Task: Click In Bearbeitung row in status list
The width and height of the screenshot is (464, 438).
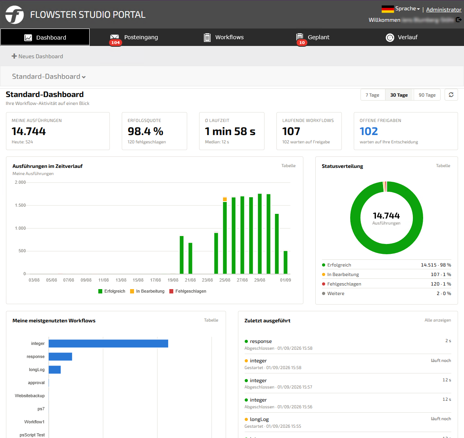Action: (387, 274)
